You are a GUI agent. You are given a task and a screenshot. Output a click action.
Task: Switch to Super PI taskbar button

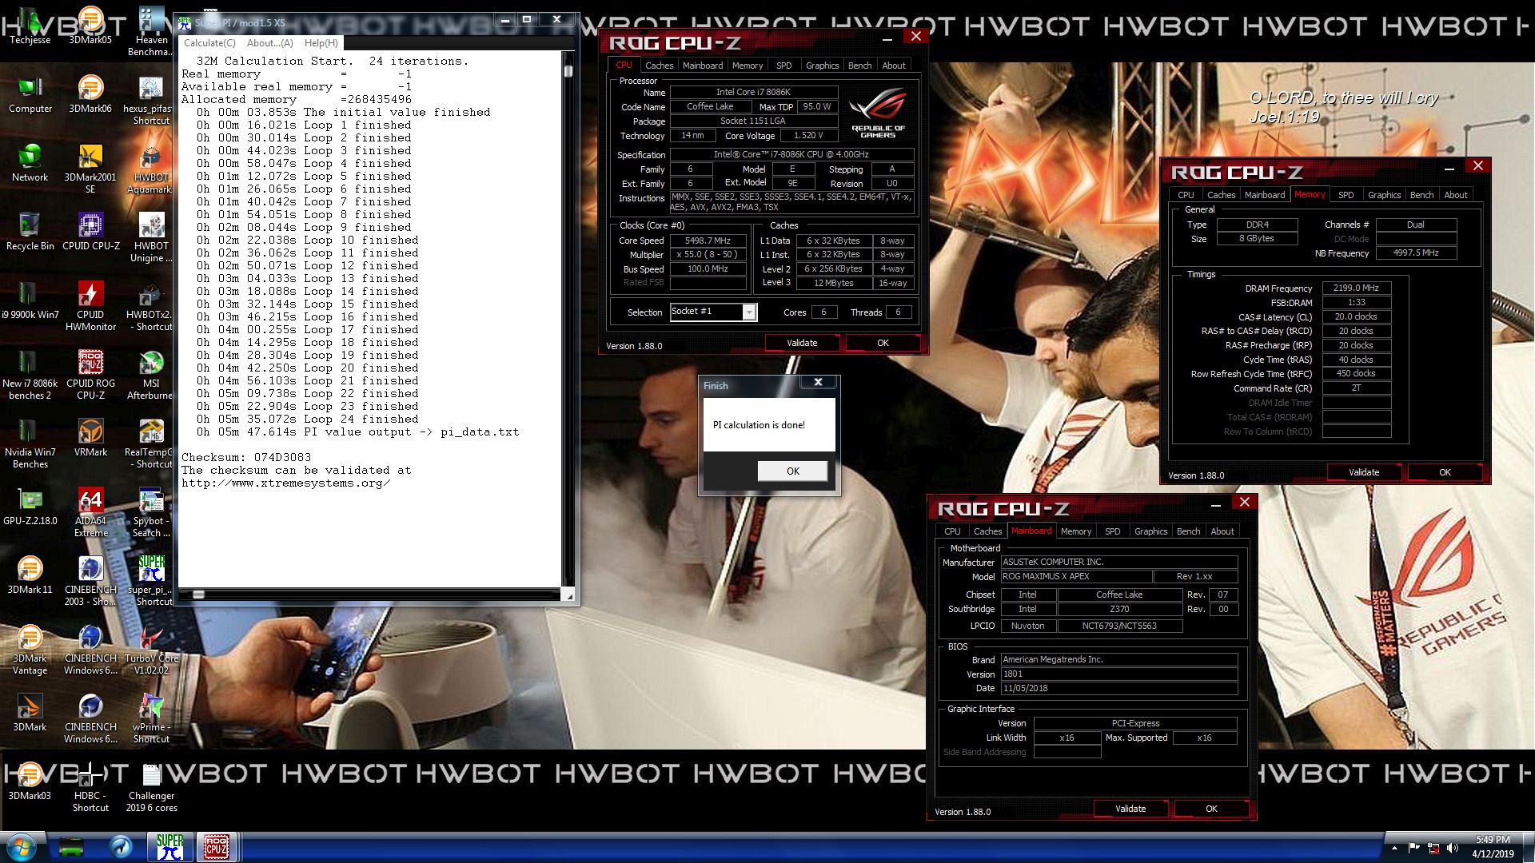(169, 847)
